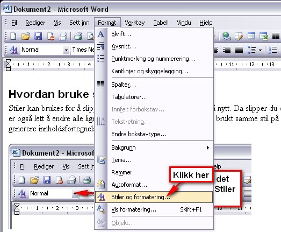The image size is (281, 232).
Task: Click the Save floppy disk icon
Action: coord(38,36)
